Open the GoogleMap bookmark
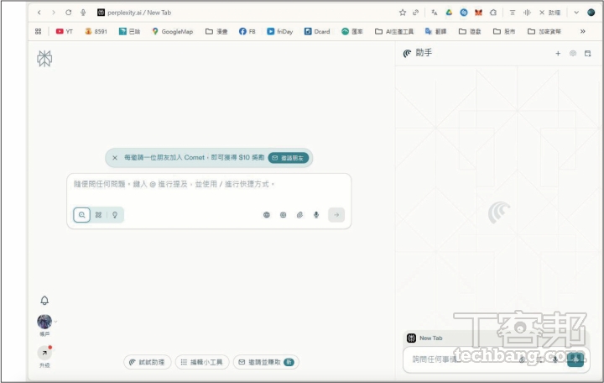The width and height of the screenshot is (604, 383). [x=172, y=31]
